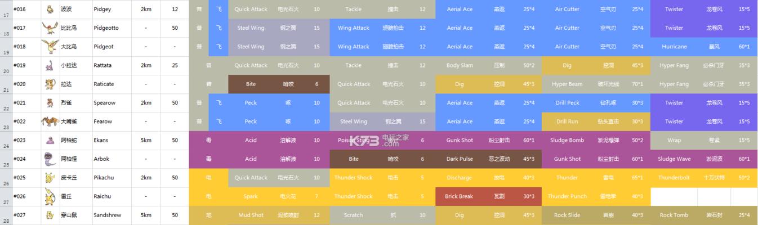Image resolution: width=758 pixels, height=225 pixels.
Task: Click the Sandshrew name cell
Action: [112, 215]
